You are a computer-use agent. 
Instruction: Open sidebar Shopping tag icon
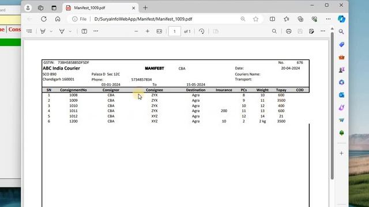[x=341, y=45]
